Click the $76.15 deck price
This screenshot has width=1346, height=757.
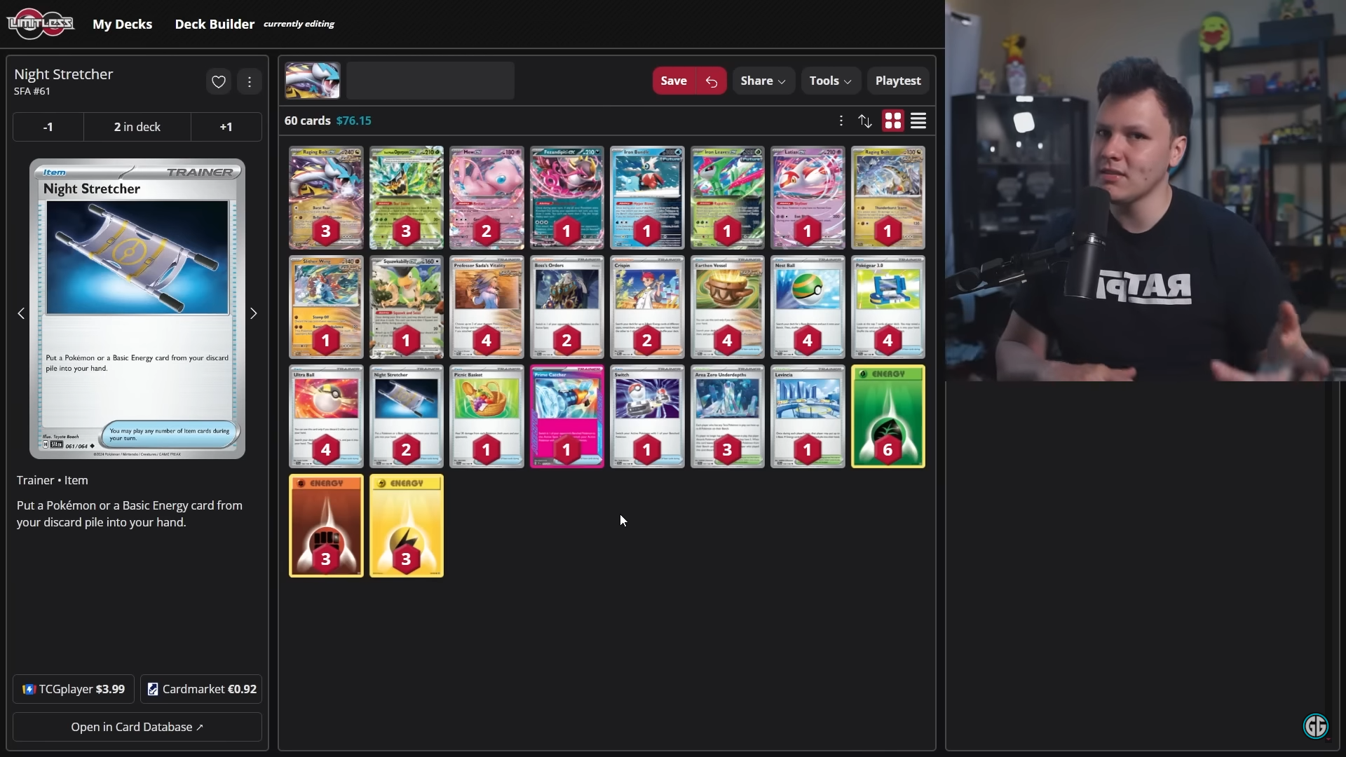coord(354,121)
